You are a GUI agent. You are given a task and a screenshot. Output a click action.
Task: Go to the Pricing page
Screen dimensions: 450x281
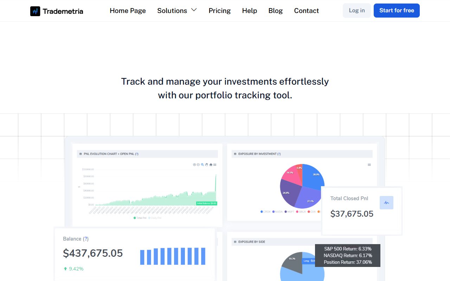click(x=220, y=11)
